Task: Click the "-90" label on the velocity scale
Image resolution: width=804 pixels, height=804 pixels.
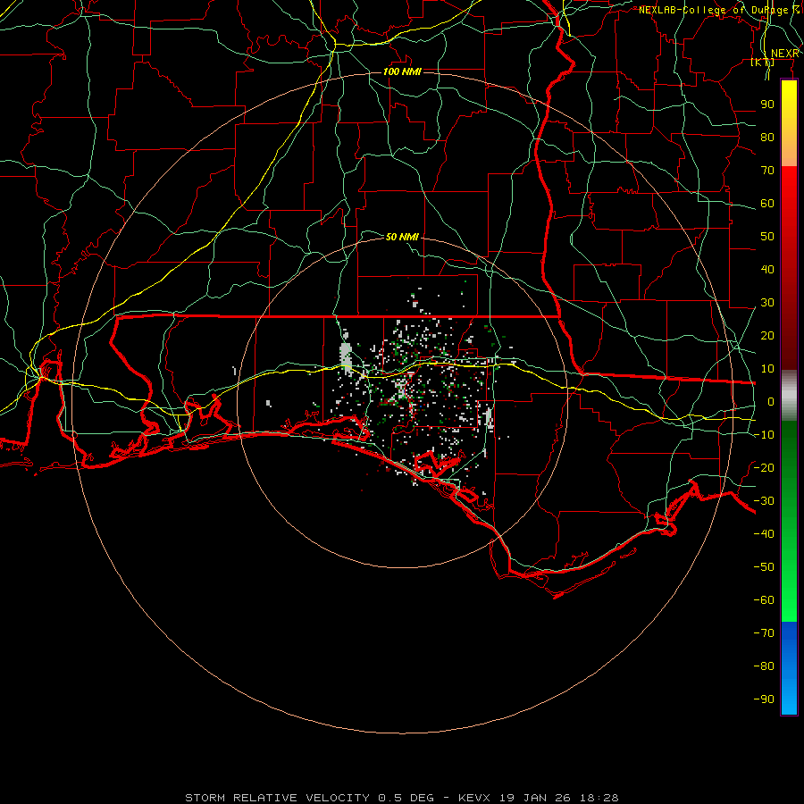Action: tap(764, 699)
